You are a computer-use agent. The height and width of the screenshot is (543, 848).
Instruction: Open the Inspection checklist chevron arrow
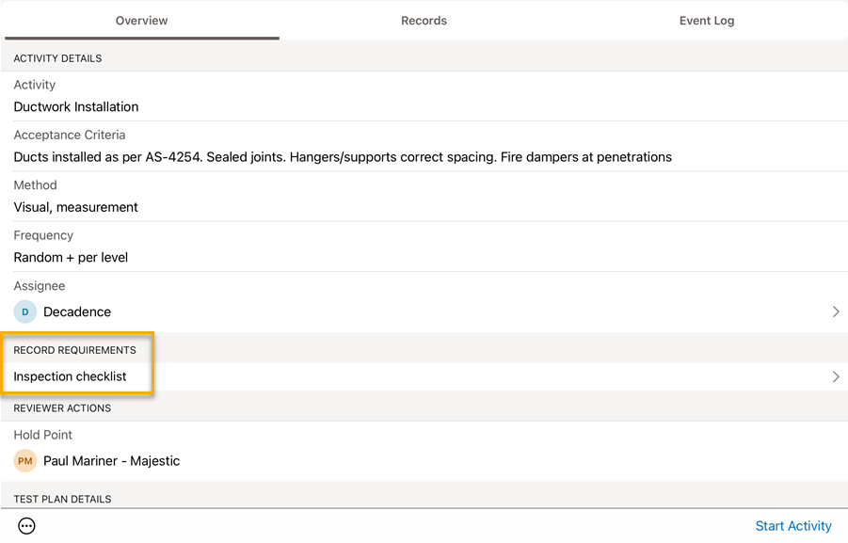(835, 376)
